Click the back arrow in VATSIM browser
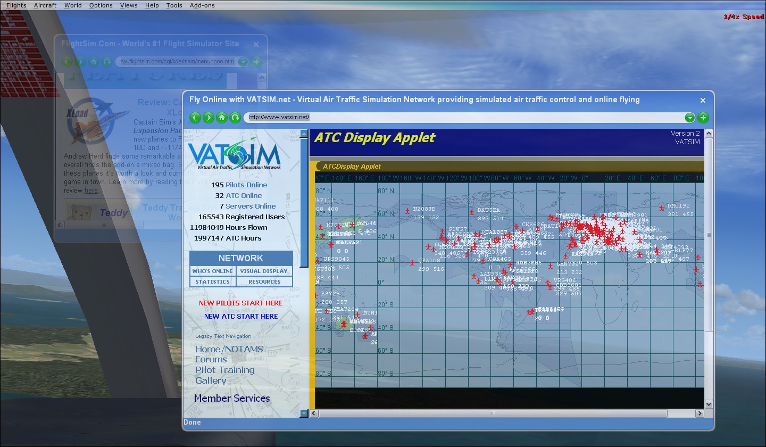The height and width of the screenshot is (447, 766). point(195,118)
